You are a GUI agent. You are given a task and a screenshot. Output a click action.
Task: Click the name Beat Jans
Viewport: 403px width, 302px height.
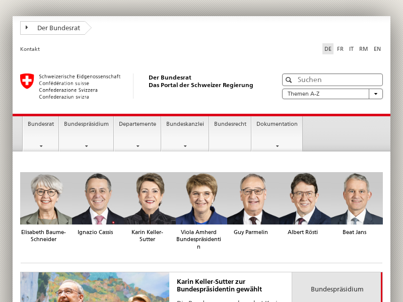pos(355,232)
